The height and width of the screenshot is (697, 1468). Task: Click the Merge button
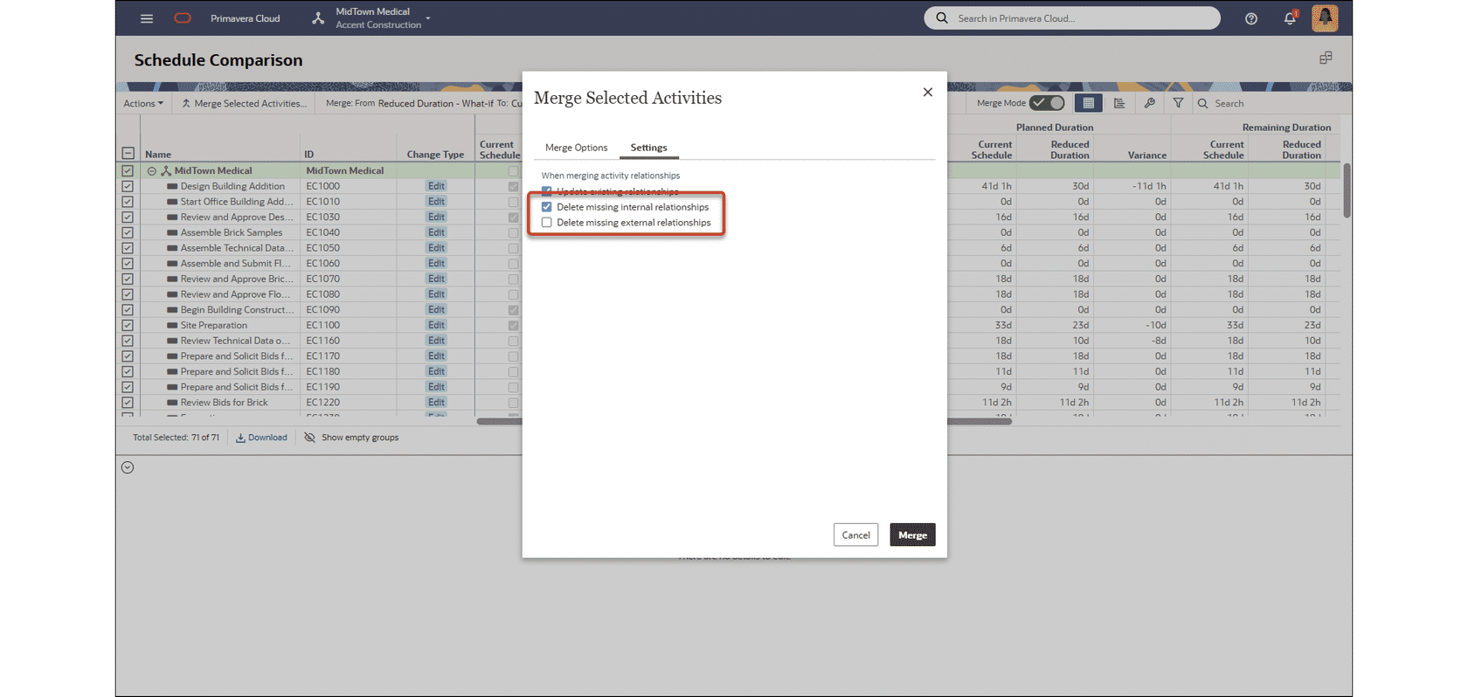[x=912, y=535]
